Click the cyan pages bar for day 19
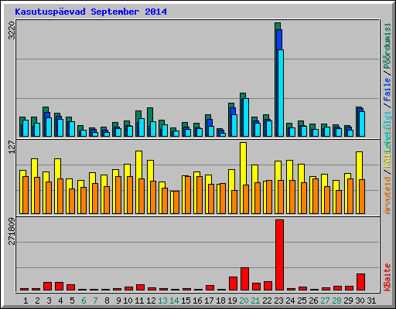 coord(234,125)
